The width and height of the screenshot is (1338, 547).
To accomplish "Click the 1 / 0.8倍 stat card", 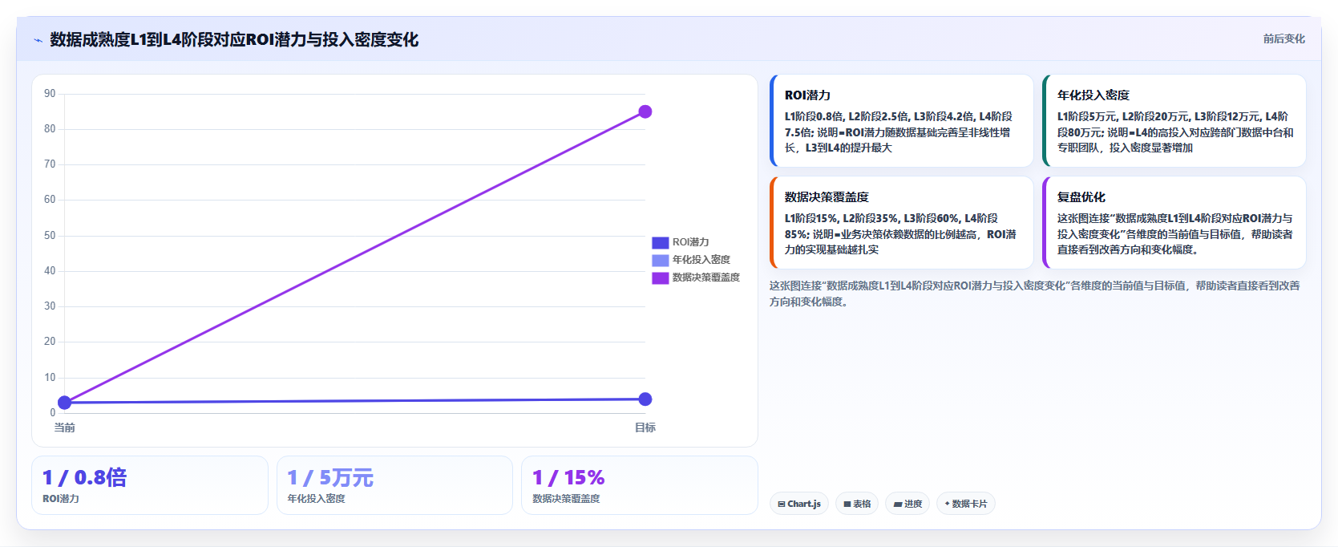I will point(150,485).
